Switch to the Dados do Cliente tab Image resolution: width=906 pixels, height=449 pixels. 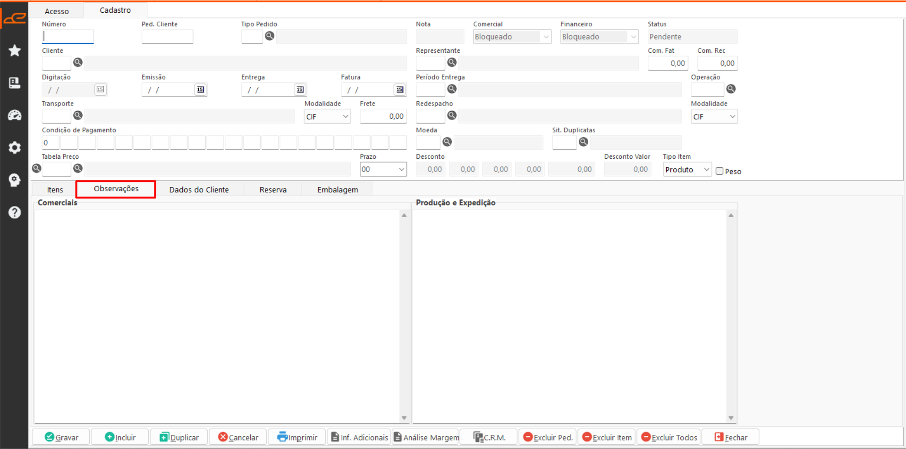point(199,189)
